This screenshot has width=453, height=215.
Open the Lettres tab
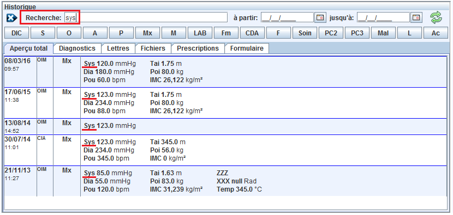118,48
